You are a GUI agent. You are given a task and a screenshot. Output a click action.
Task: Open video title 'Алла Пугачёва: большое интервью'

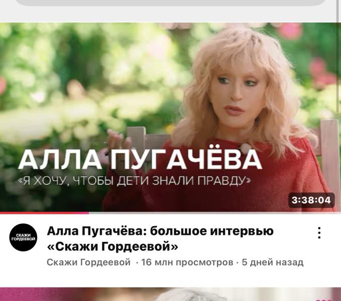160,231
